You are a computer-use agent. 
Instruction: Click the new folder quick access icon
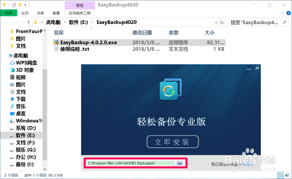[x=20, y=5]
